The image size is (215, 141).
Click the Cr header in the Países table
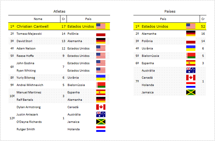[x=203, y=19]
